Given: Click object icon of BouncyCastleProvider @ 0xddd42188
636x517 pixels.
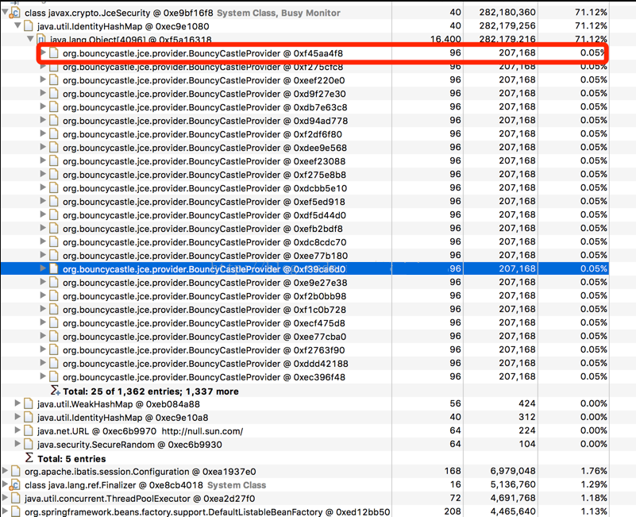Looking at the screenshot, I should (x=54, y=363).
